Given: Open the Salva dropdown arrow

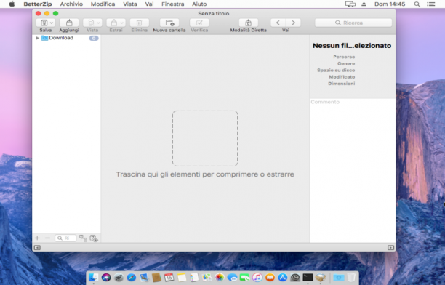Looking at the screenshot, I should point(52,23).
